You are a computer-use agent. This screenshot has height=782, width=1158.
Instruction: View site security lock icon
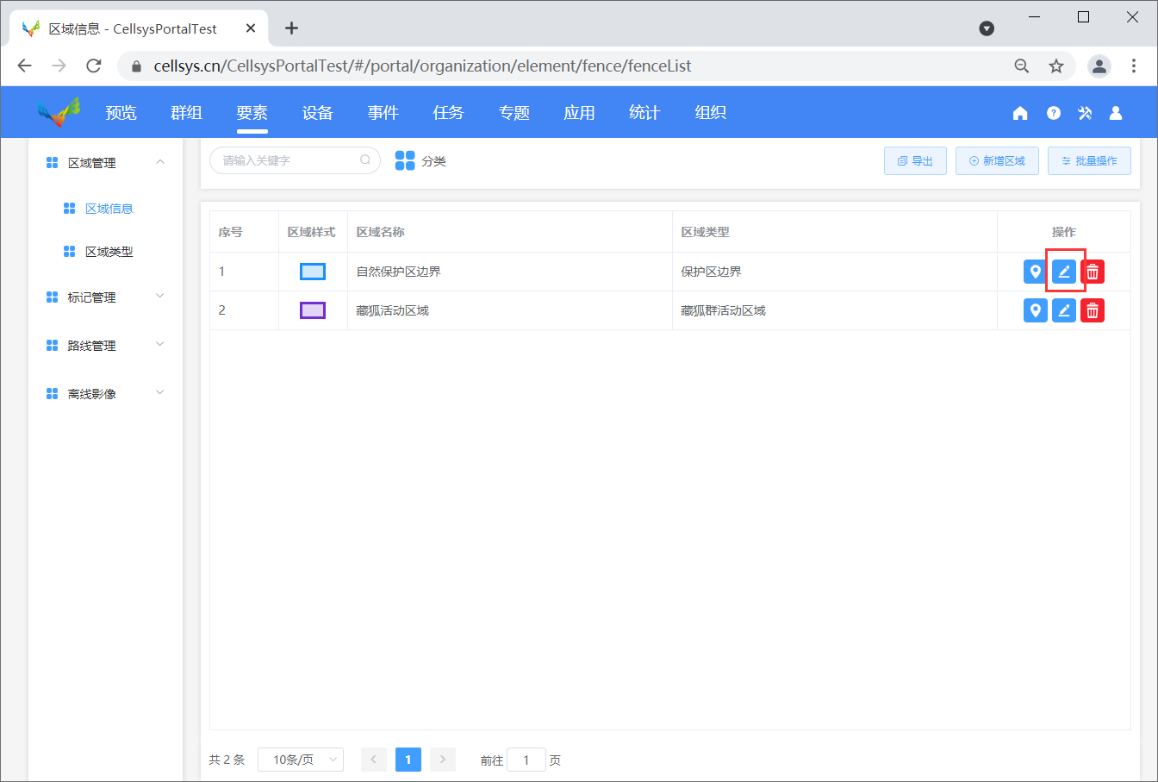(x=135, y=66)
